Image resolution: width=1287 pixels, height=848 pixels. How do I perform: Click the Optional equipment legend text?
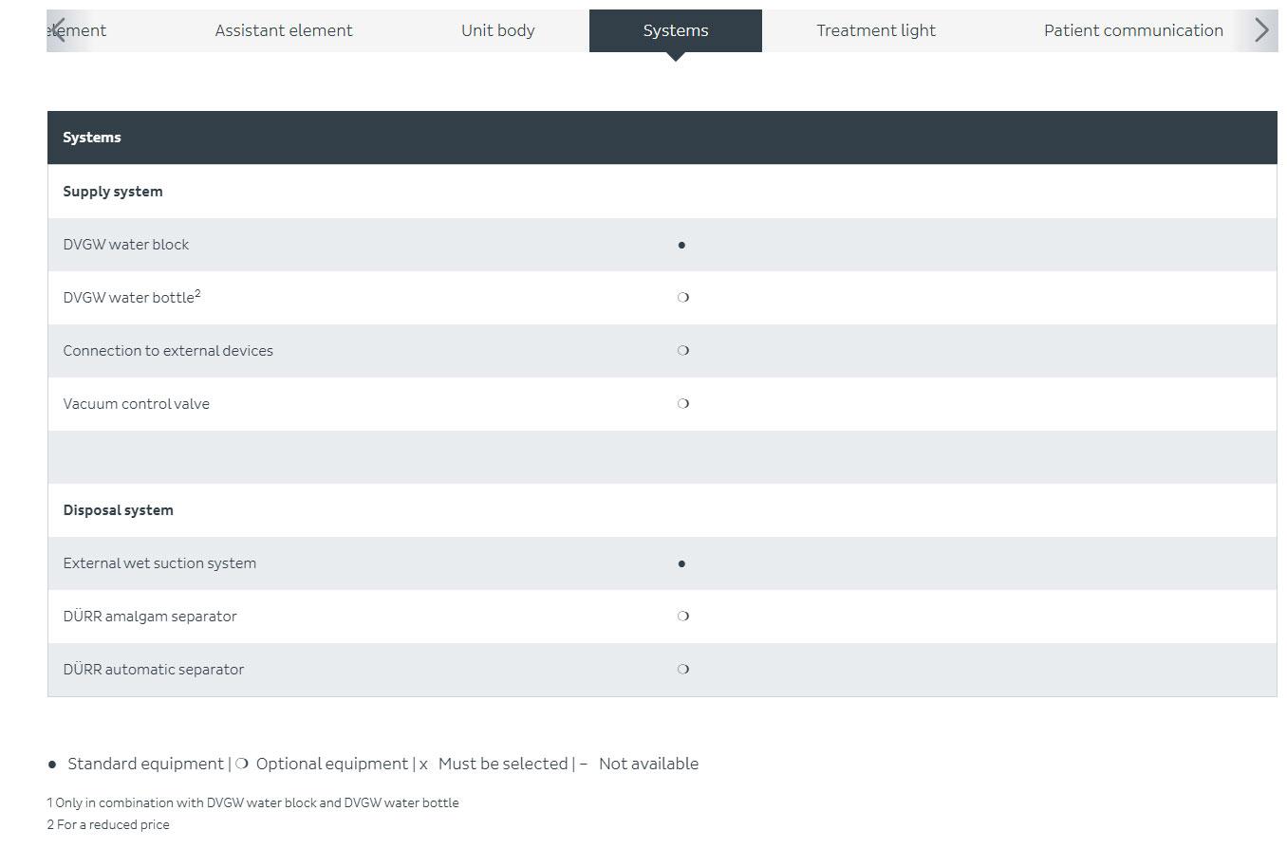[332, 764]
